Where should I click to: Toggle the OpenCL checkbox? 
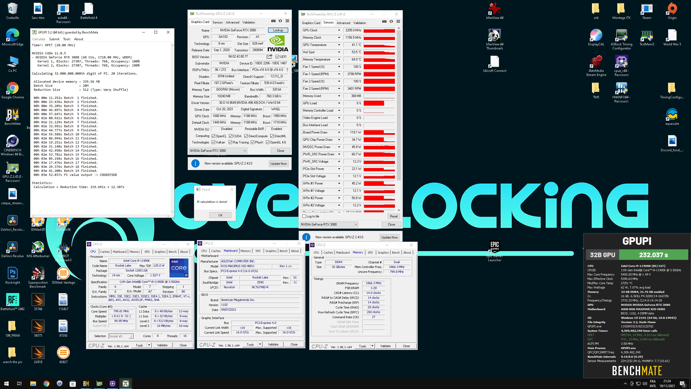213,136
